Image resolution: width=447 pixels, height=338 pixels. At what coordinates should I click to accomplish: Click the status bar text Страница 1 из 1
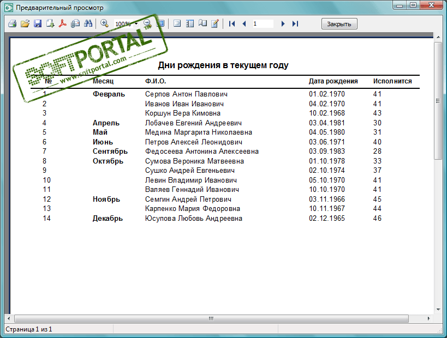coord(29,329)
